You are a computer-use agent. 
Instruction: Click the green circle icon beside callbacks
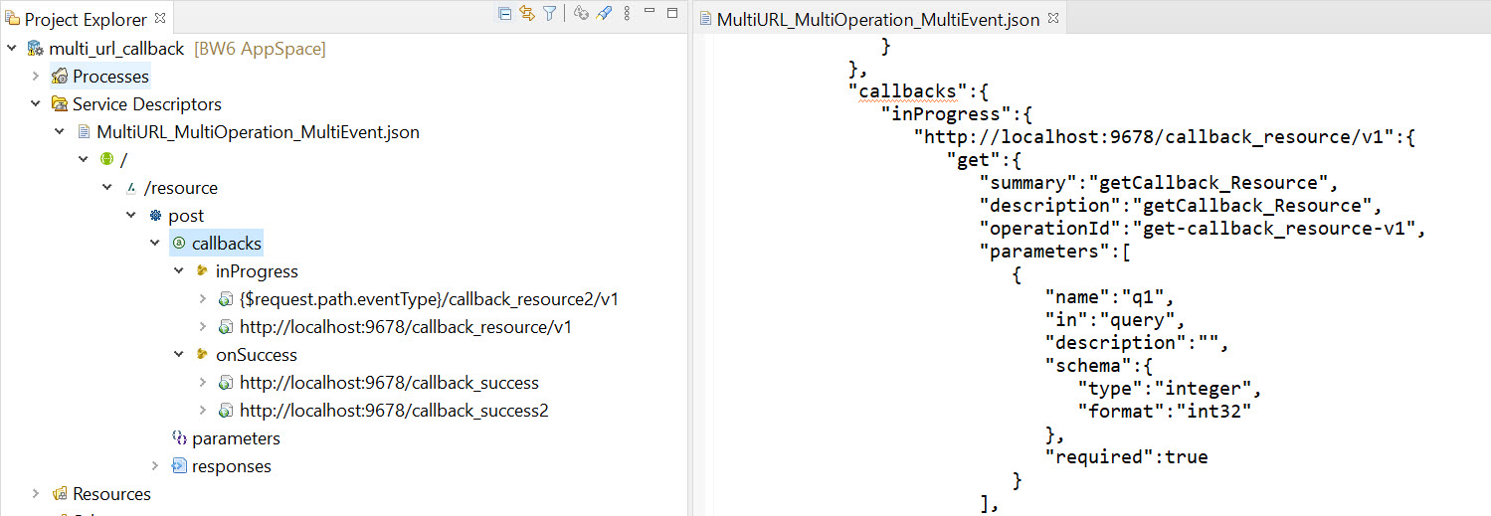tap(178, 244)
